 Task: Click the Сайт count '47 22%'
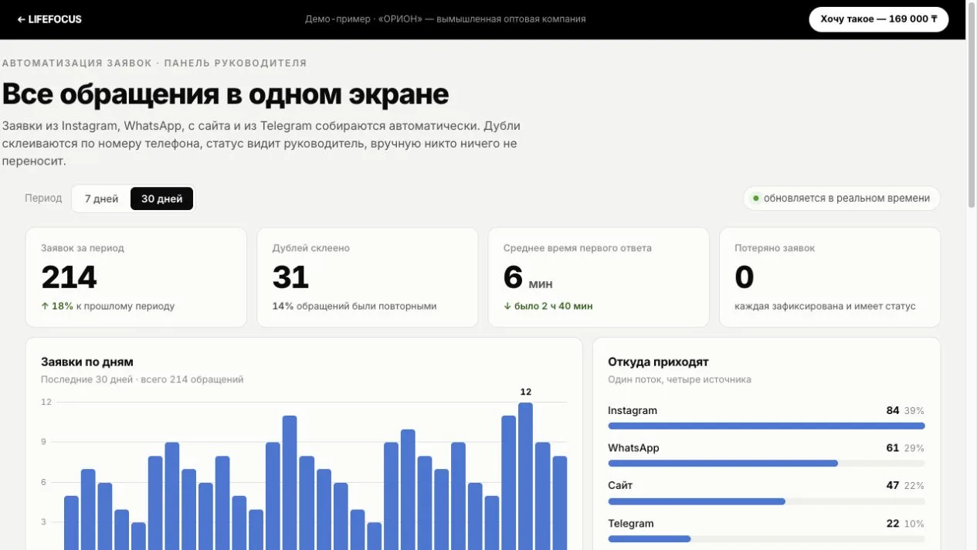click(x=905, y=486)
